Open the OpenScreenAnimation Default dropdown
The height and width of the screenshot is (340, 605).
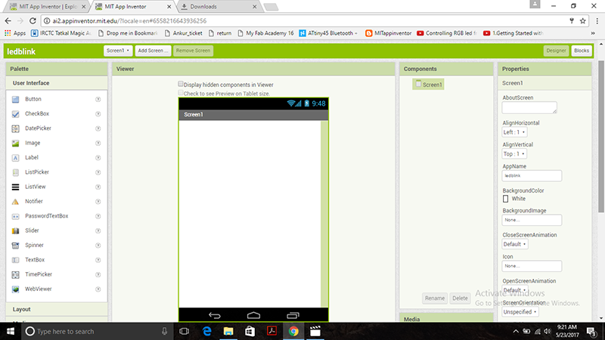coord(515,290)
